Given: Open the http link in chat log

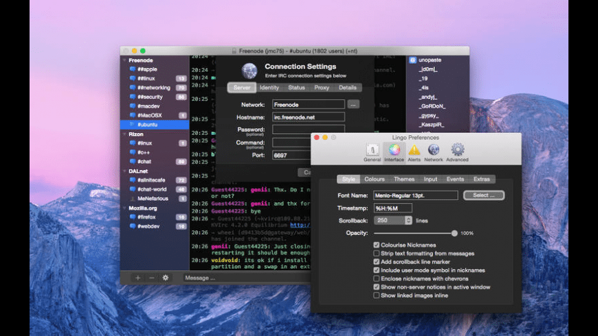Looking at the screenshot, I should click(300, 226).
